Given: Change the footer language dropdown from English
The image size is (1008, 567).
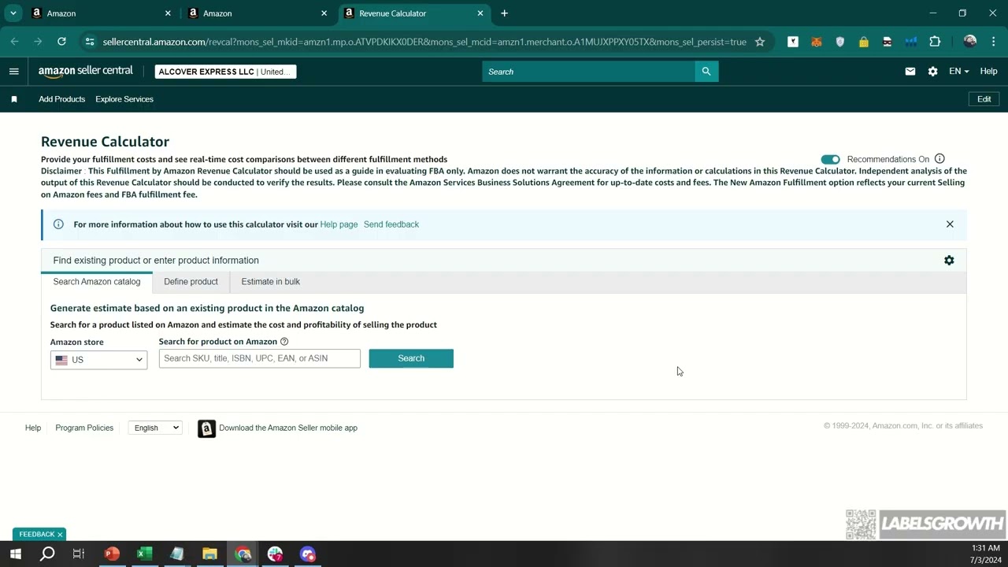Looking at the screenshot, I should [154, 428].
